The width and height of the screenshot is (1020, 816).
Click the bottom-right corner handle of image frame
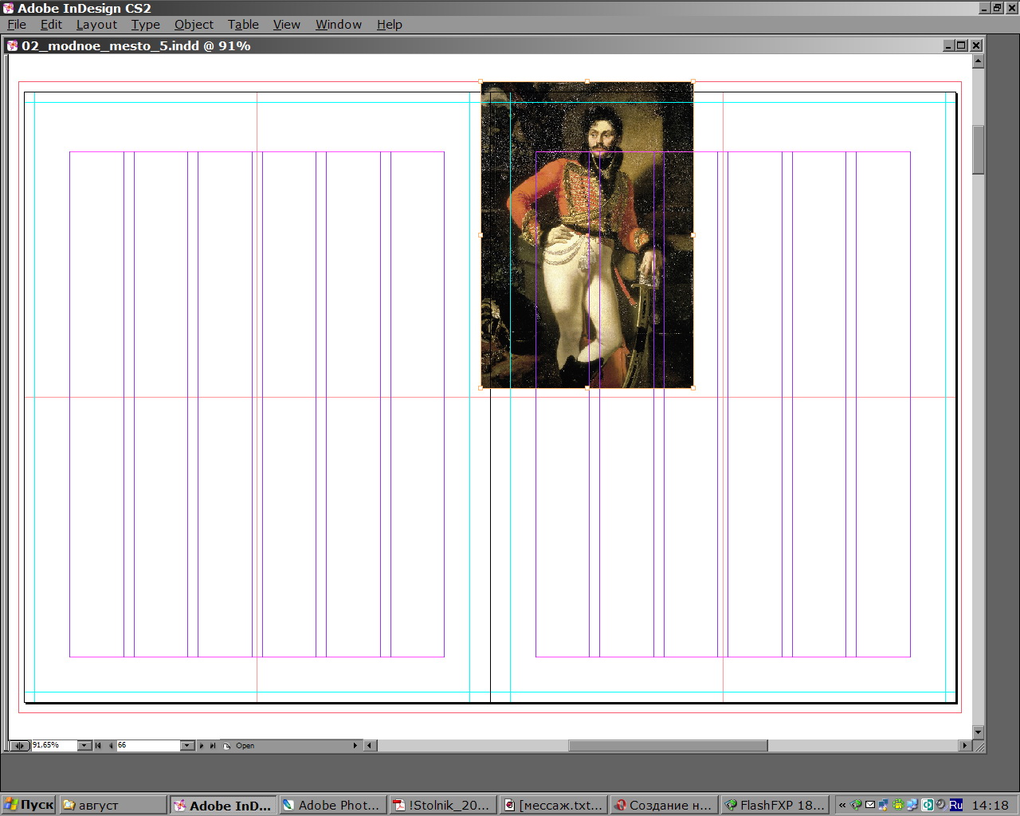tap(693, 388)
